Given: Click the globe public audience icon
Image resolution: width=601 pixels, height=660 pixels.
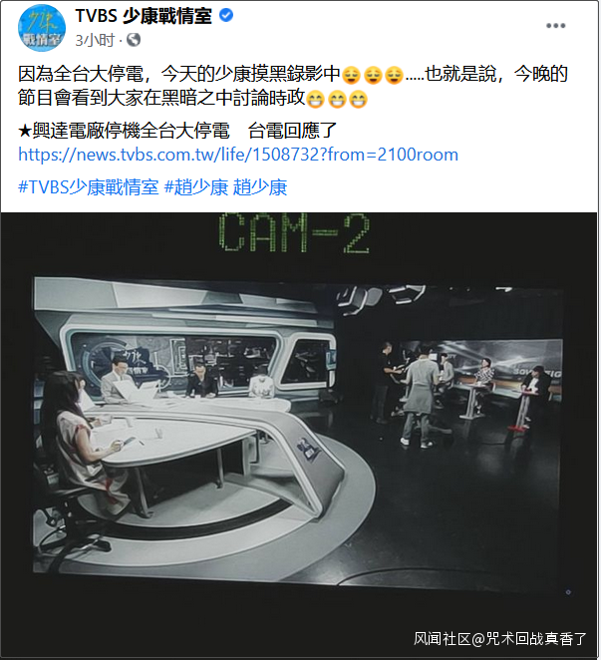Looking at the screenshot, I should click(134, 40).
